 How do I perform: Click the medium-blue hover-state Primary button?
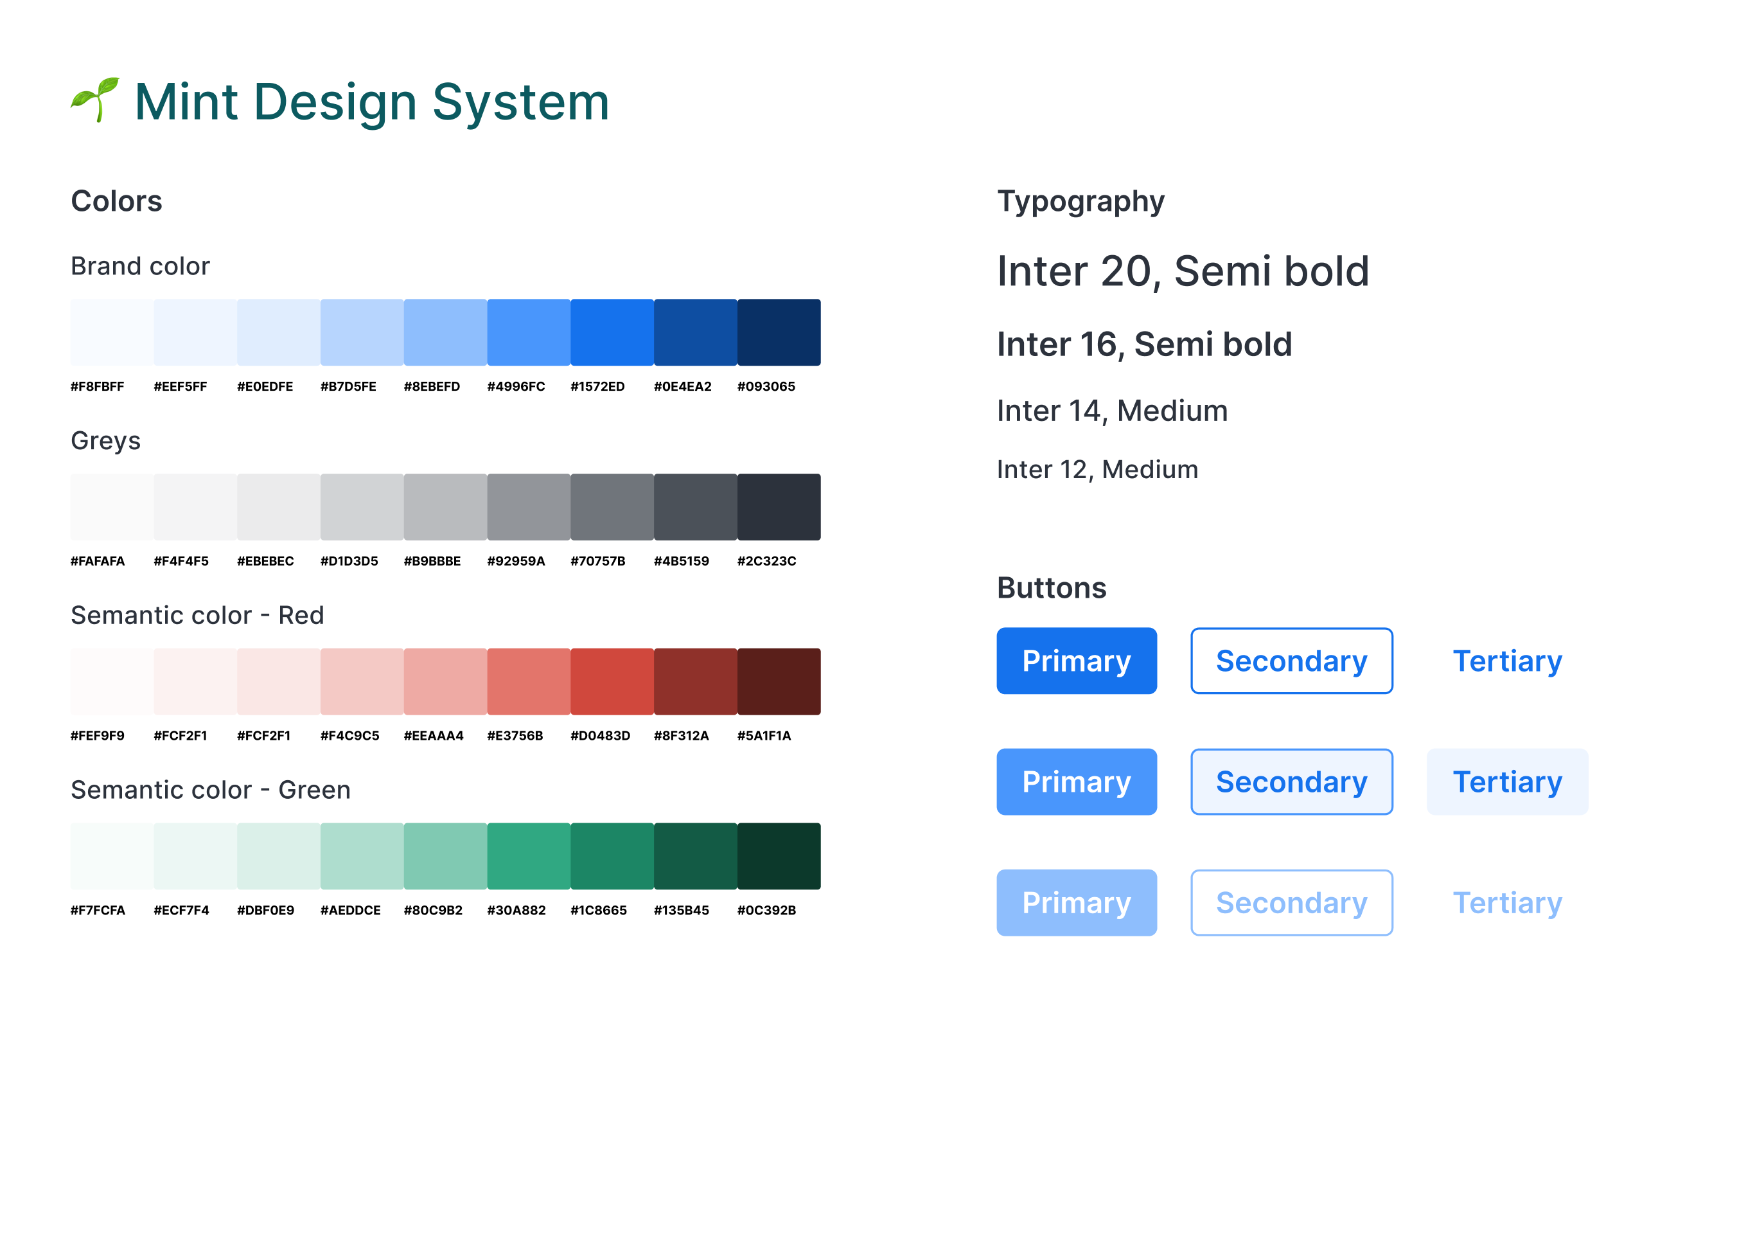(x=1076, y=781)
